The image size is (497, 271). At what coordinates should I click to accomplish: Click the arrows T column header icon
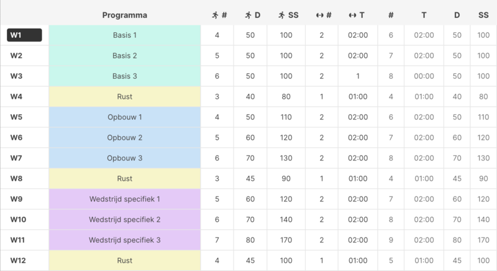pyautogui.click(x=353, y=15)
